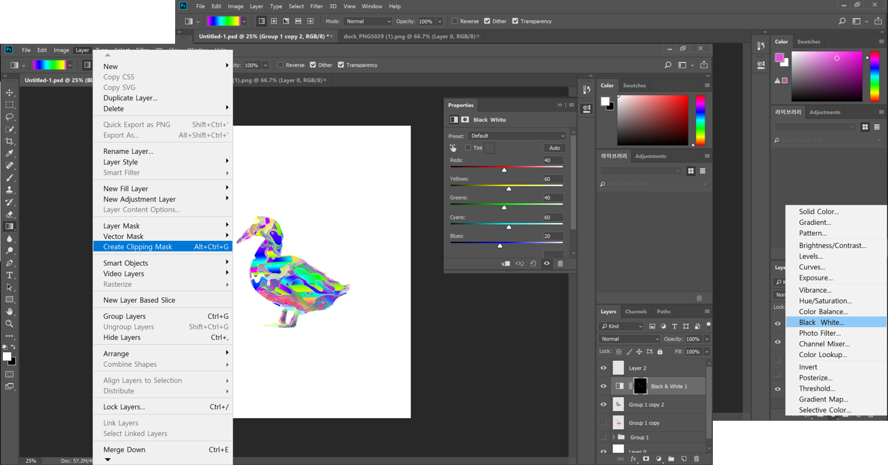Reset adjustment defaults in Properties footer
Viewport: 888px width, 465px height.
[x=533, y=264]
